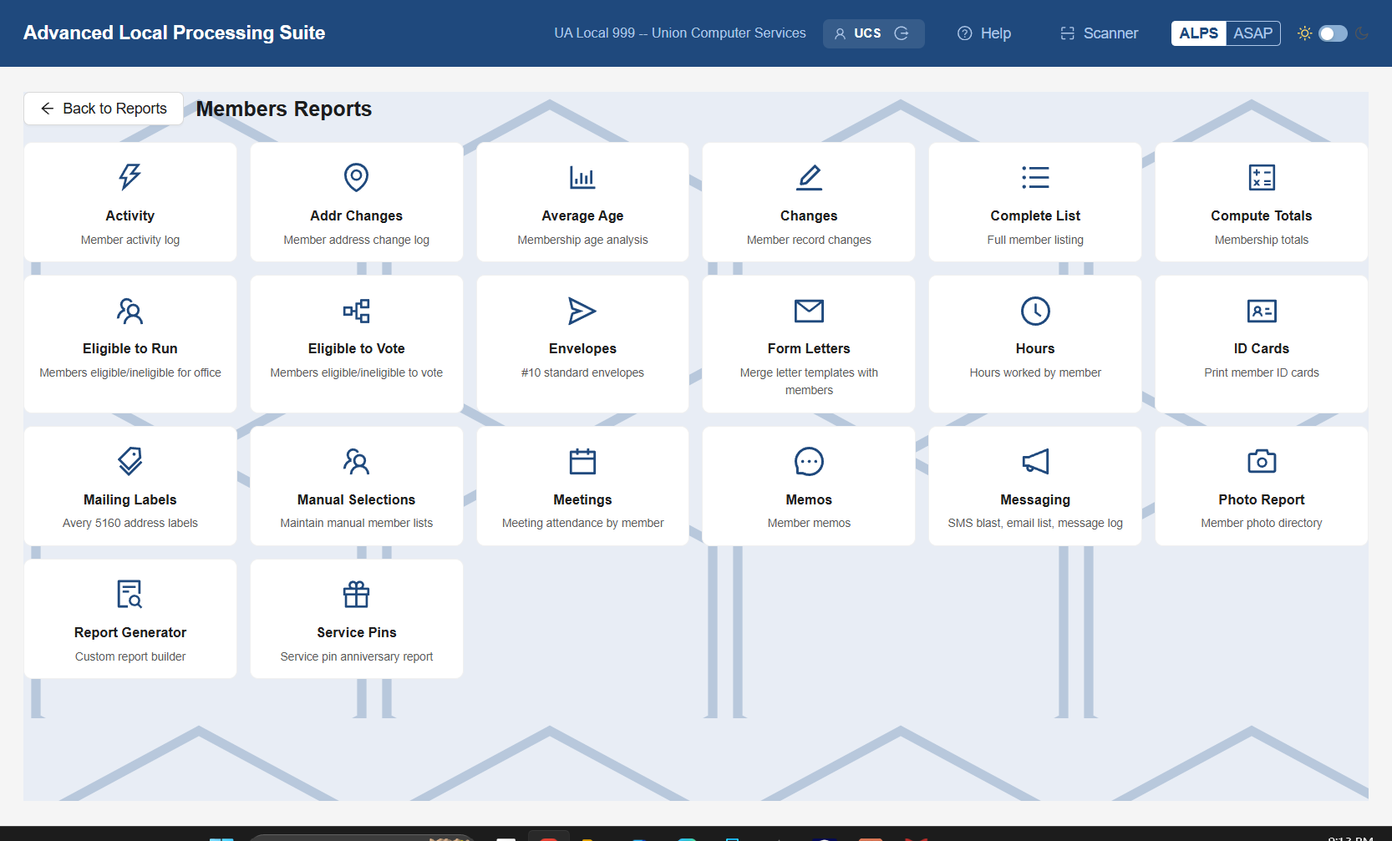The image size is (1392, 841).
Task: Click the Addr Changes map pin icon
Action: pos(356,177)
